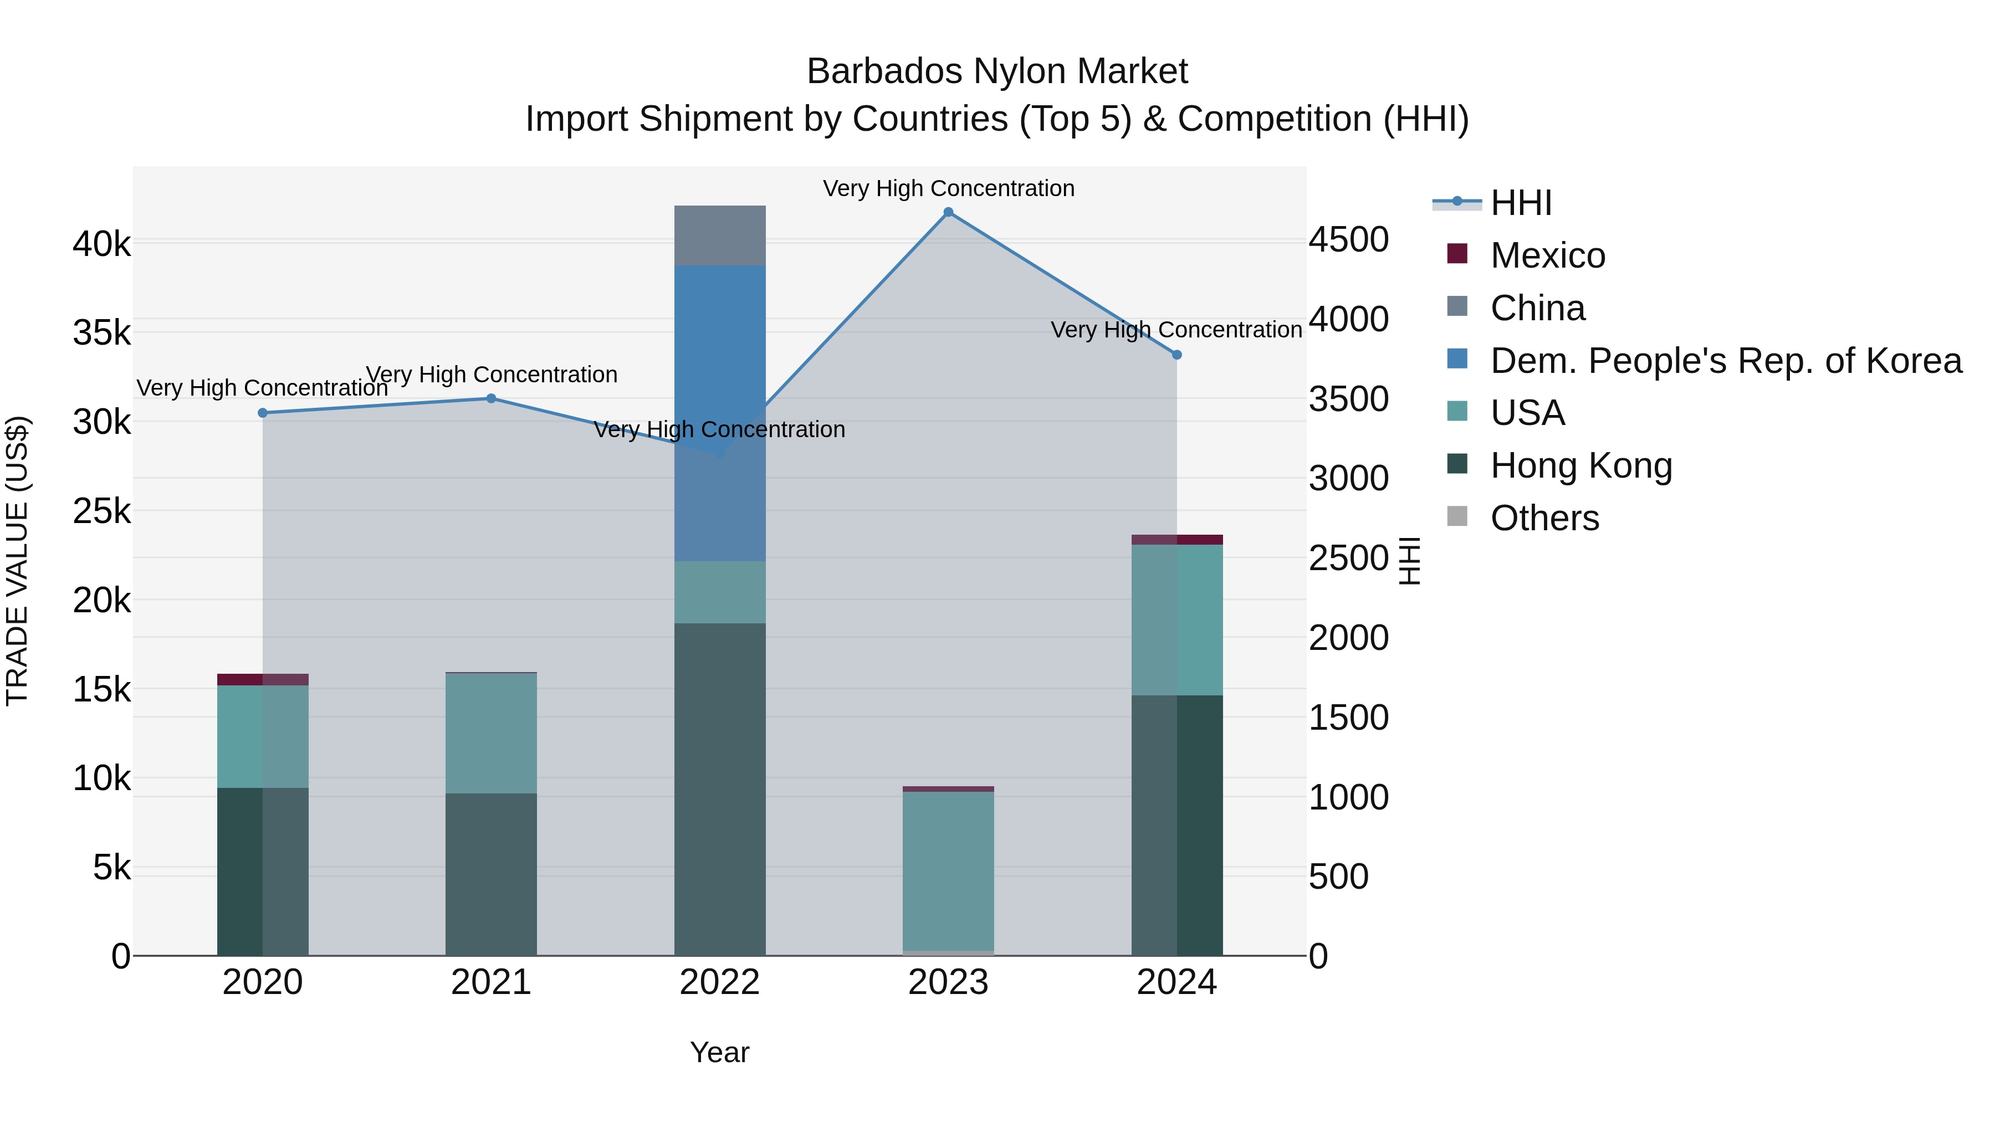This screenshot has width=1995, height=1122.
Task: Click the 'Import Shipment by Countries' subtitle
Action: coord(997,119)
